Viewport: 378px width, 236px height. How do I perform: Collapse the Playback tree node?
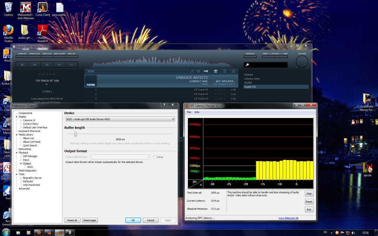17,153
